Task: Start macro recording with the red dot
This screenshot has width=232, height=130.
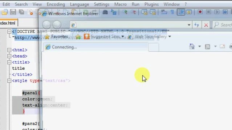Action: click(x=200, y=12)
